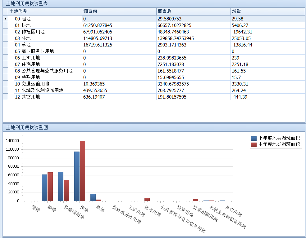Click the blue legend marker for 上年度地类图斑面积
The width and height of the screenshot is (306, 238).
click(254, 139)
